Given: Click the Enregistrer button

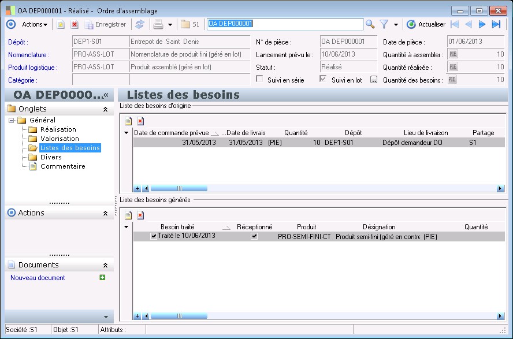Looking at the screenshot, I should pos(105,24).
